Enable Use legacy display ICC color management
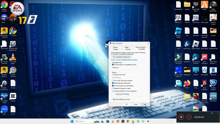This screenshot has width=220, height=124. pyautogui.click(x=113, y=91)
